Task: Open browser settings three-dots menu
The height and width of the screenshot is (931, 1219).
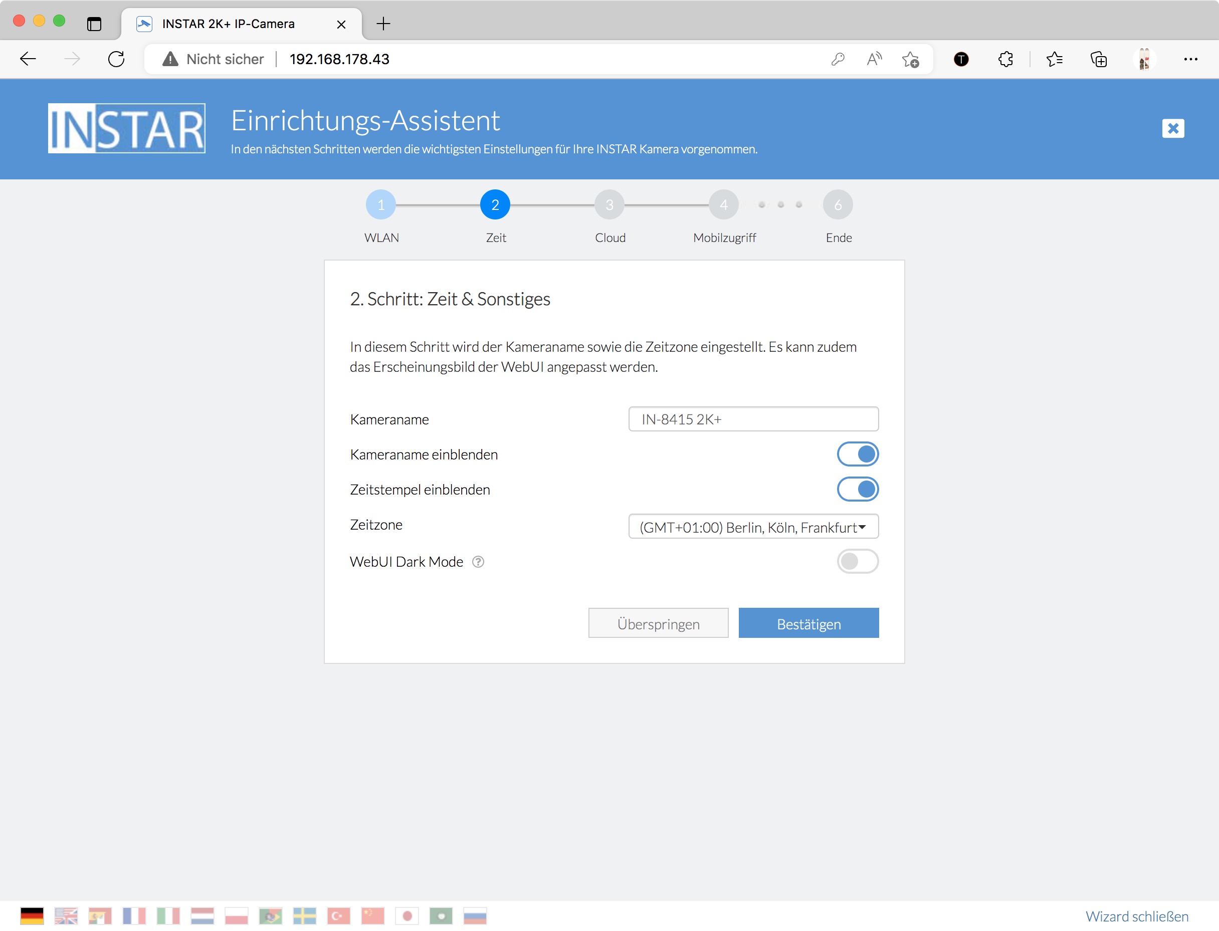Action: tap(1190, 59)
